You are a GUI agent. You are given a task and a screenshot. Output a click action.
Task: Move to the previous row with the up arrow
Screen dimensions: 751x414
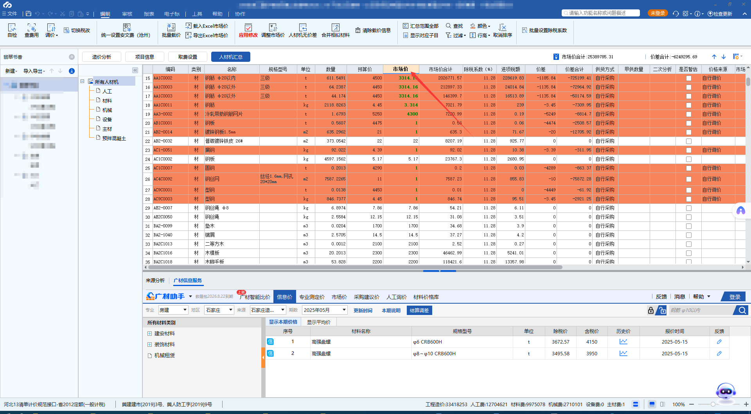(714, 57)
